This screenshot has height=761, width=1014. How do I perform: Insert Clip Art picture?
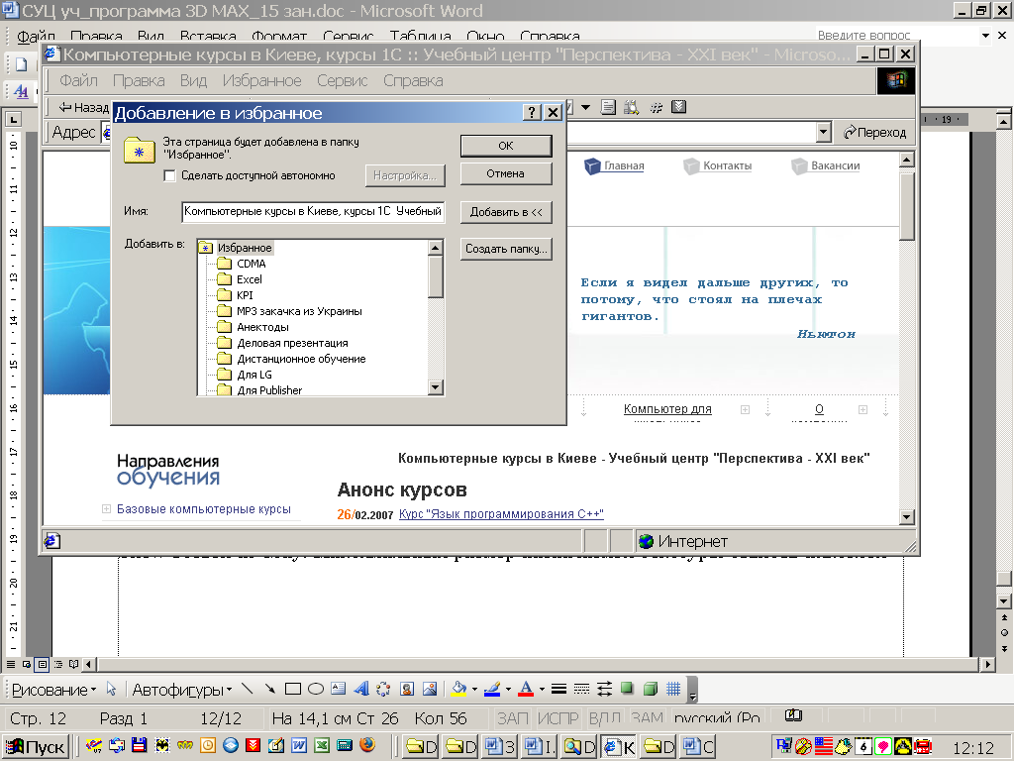click(x=407, y=690)
